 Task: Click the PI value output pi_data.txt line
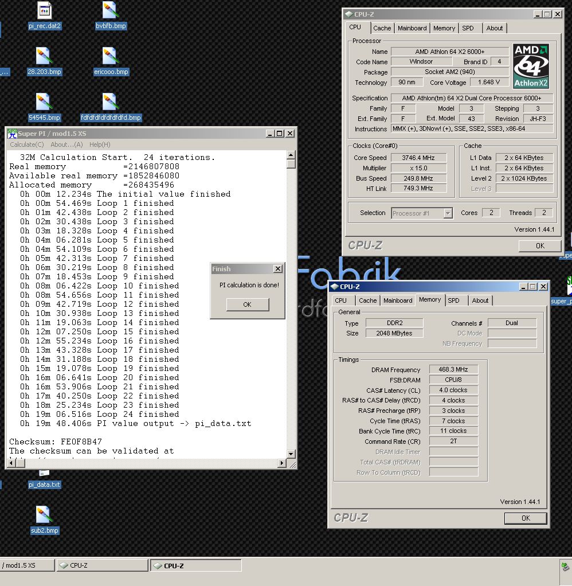click(135, 423)
